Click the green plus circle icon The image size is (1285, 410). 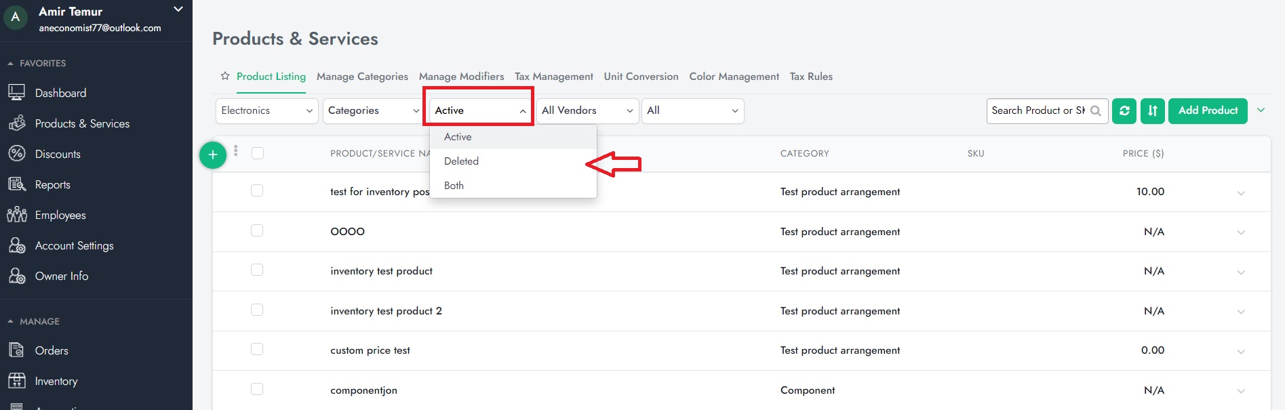[213, 155]
